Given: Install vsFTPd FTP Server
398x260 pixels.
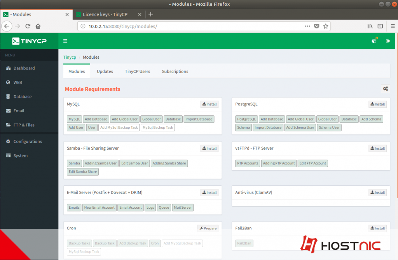Looking at the screenshot, I should click(x=378, y=148).
